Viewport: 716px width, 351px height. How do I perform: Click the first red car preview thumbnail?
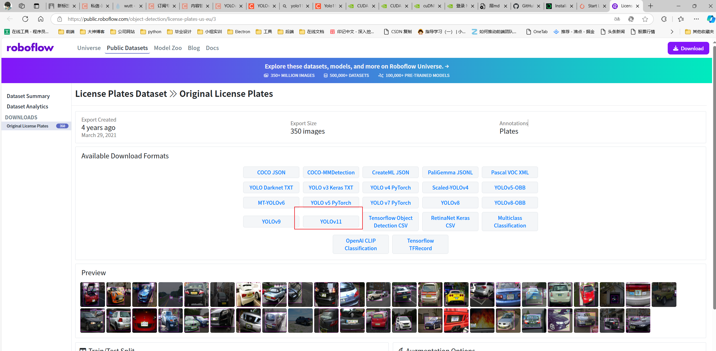click(92, 294)
